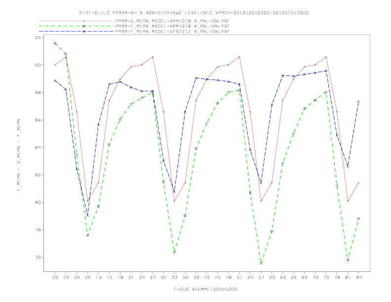The height and width of the screenshot is (302, 391).
Task: Click x-axis tick label '30'
Action: [x=163, y=277]
